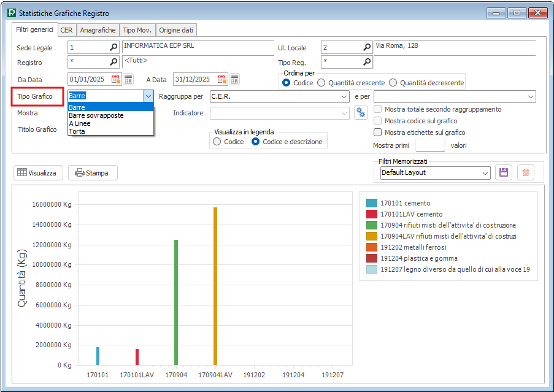Screen dimensions: 554x392
Task: Open the Filtri Memorizzati Default Layout dropdown
Action: click(485, 173)
